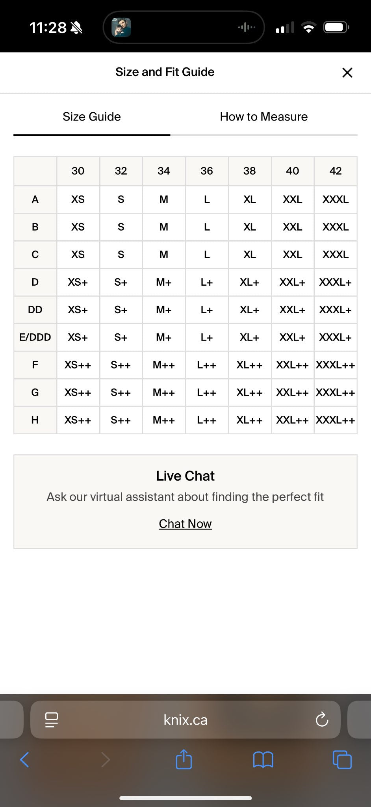The height and width of the screenshot is (807, 371).
Task: Open the Chat Now link
Action: (x=185, y=524)
